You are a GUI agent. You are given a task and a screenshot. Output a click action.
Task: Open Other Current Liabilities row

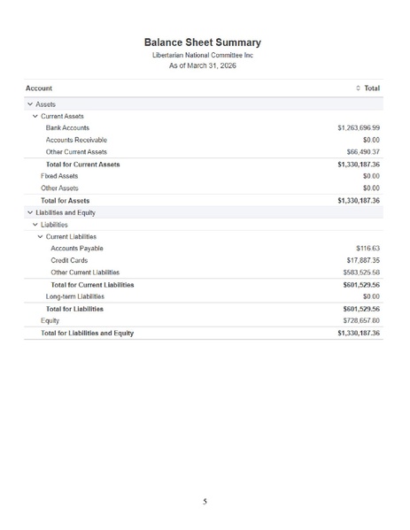(x=204, y=273)
